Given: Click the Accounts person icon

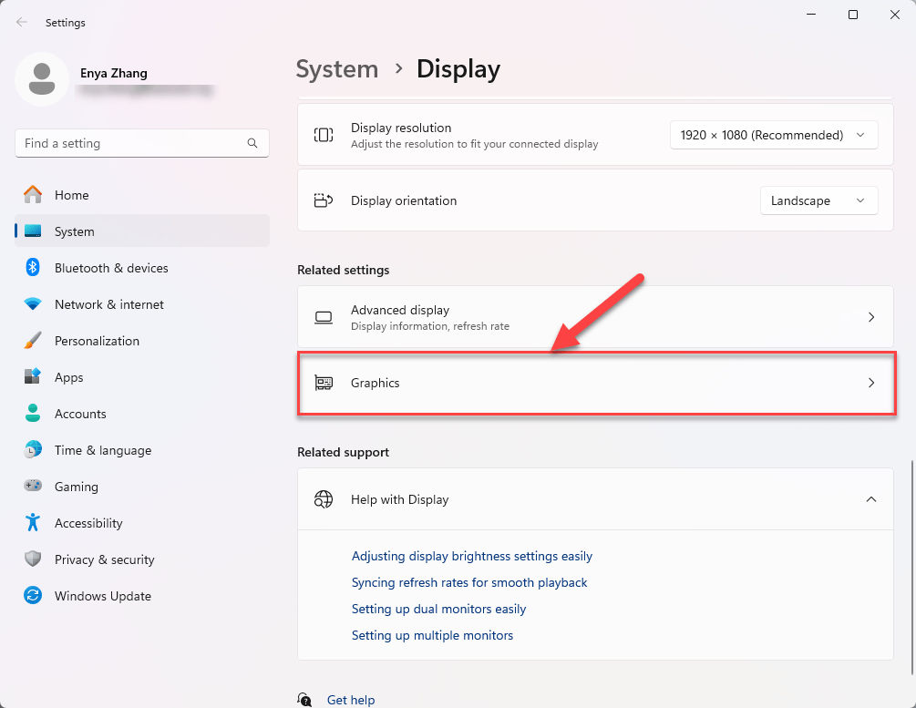Looking at the screenshot, I should click(33, 414).
